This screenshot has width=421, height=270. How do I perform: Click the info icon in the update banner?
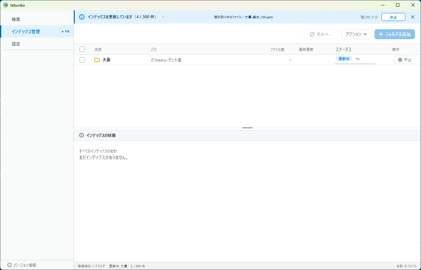(81, 17)
